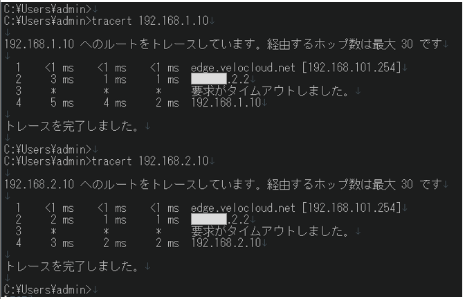Click the 5 ms value in first trace hop 4
Screen dimensions: 465x299
(62, 102)
